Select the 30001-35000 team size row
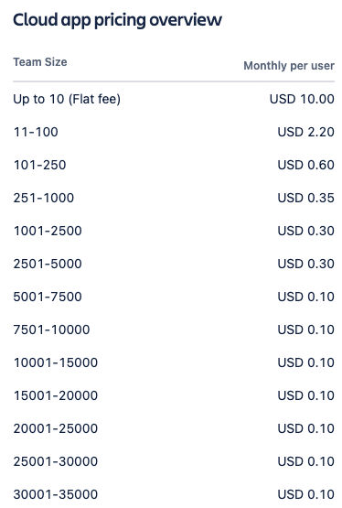The width and height of the screenshot is (342, 508). [x=174, y=494]
